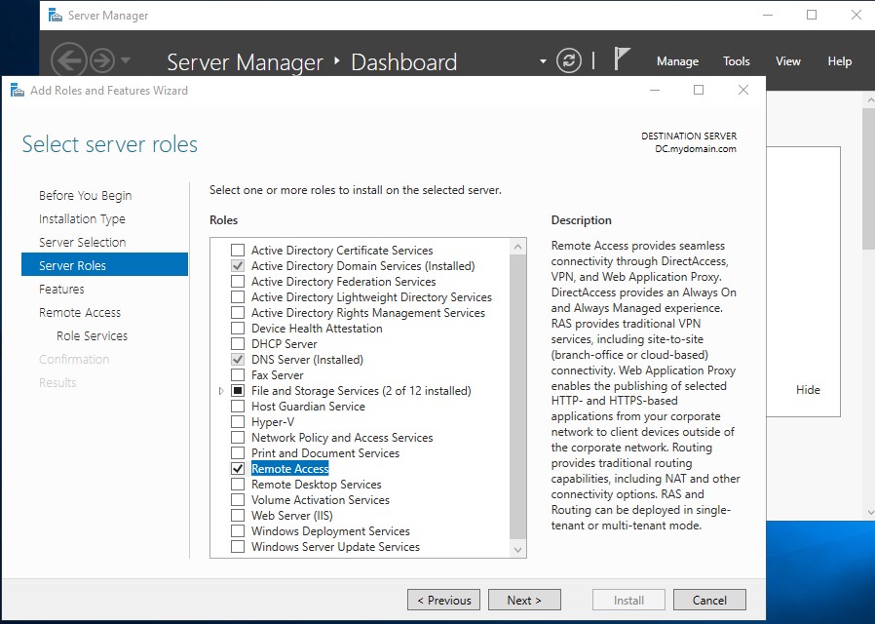The image size is (875, 624).
Task: Click the DC.mydomain.com destination server text
Action: coord(696,149)
